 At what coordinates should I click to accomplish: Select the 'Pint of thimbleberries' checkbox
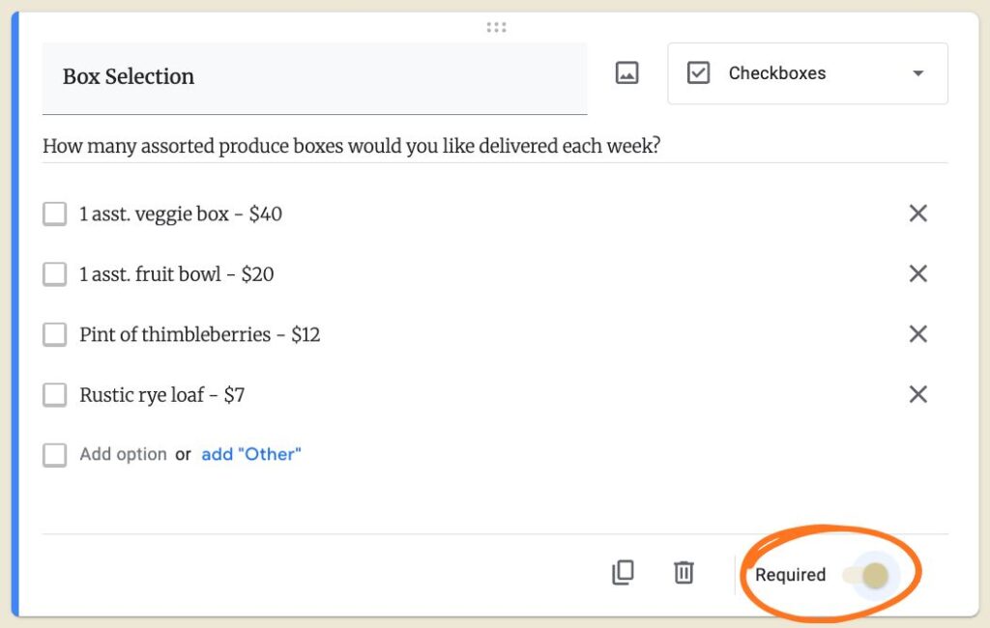(x=54, y=335)
